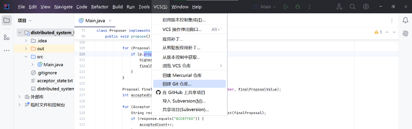Show more tool windows ellipsis icon

pos(6,51)
